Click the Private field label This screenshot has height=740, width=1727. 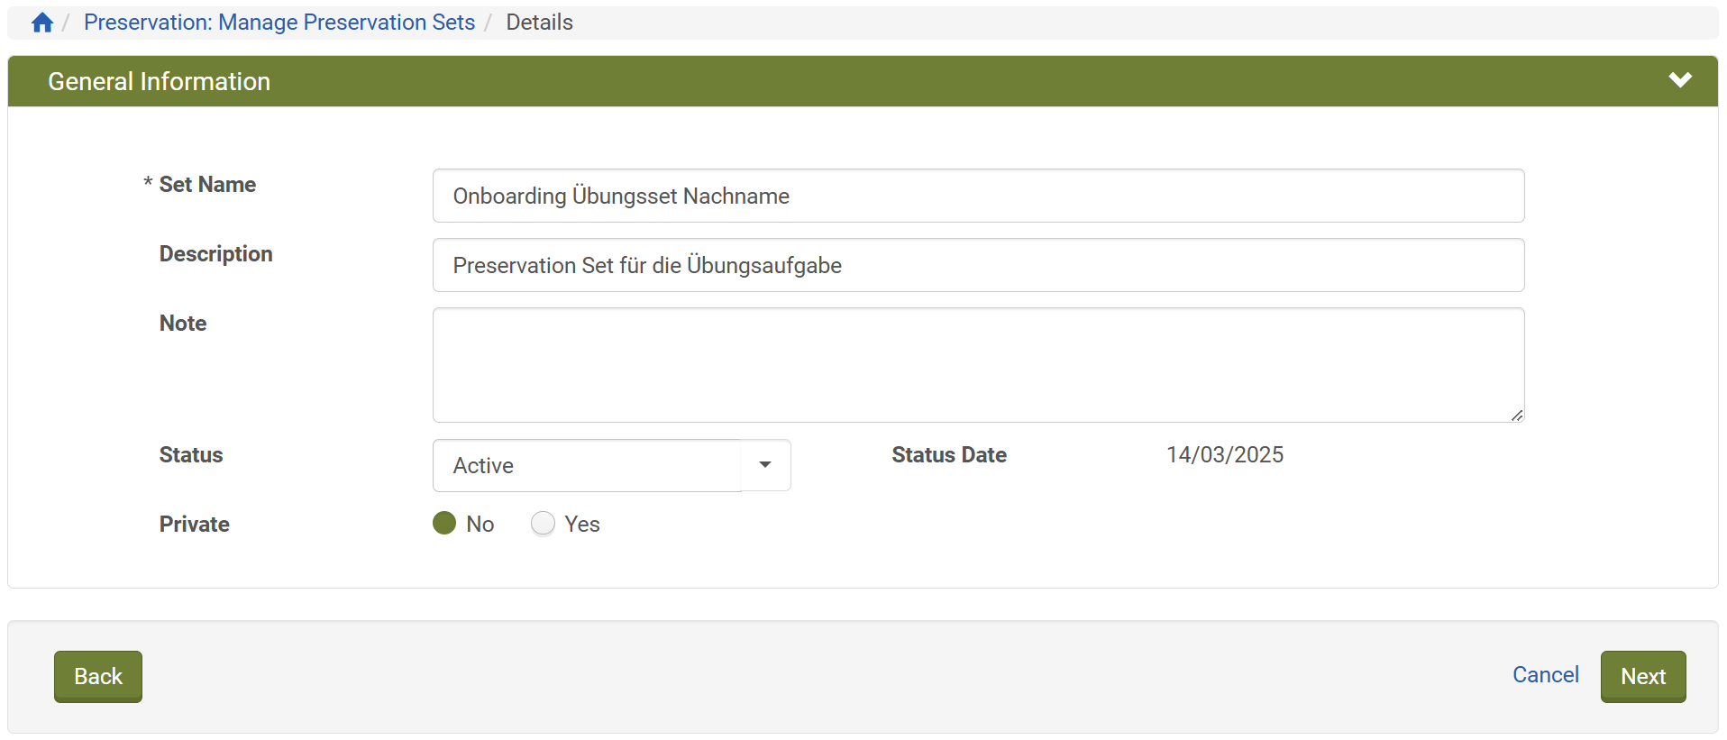coord(195,525)
